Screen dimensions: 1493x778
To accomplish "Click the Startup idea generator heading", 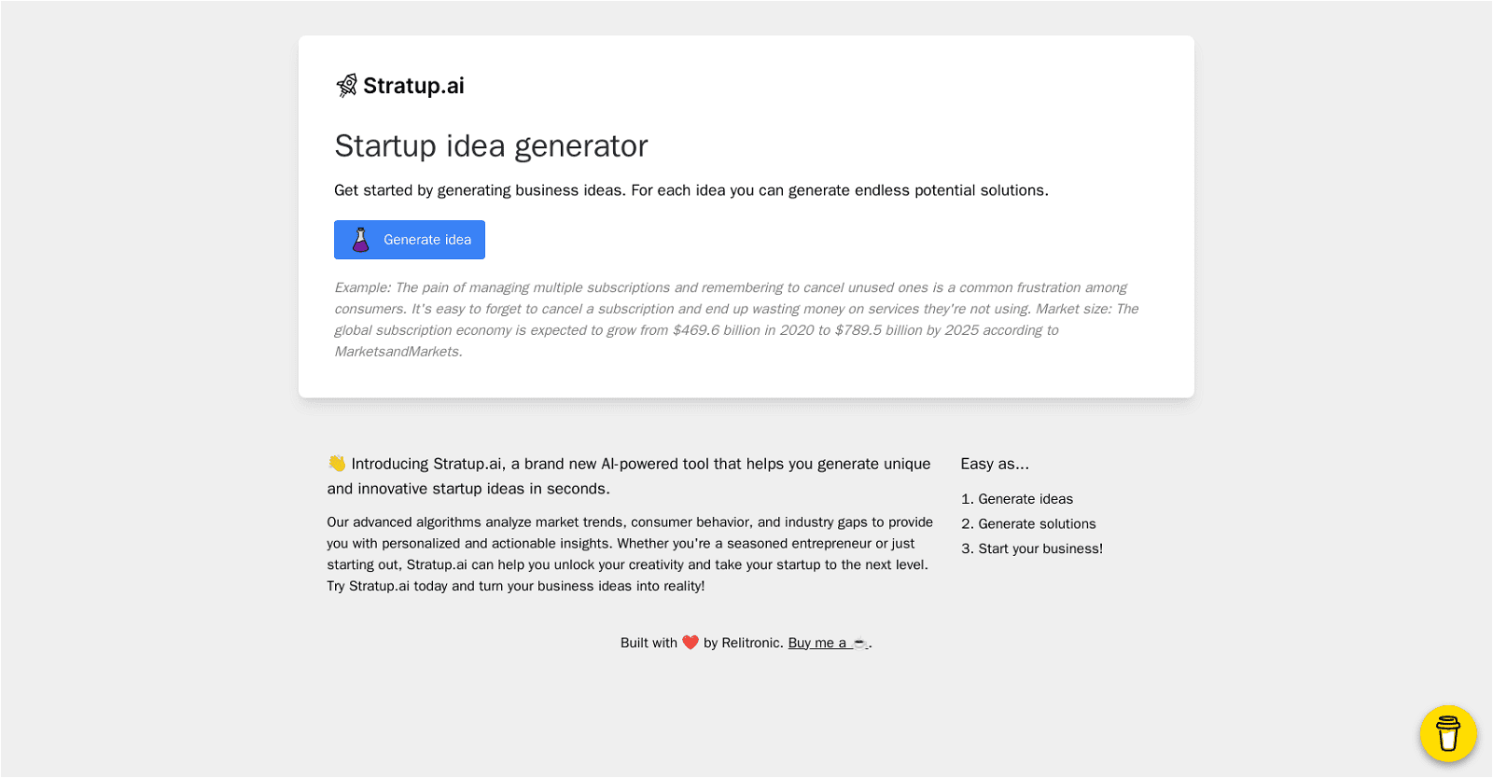I will (x=491, y=146).
